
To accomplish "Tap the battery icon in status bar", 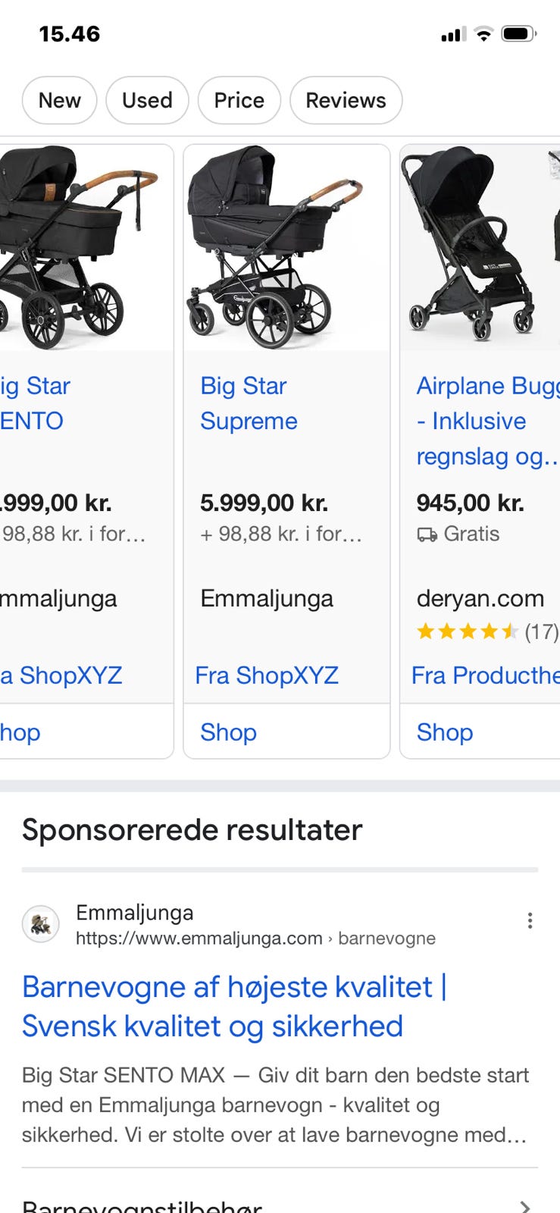I will click(x=518, y=34).
